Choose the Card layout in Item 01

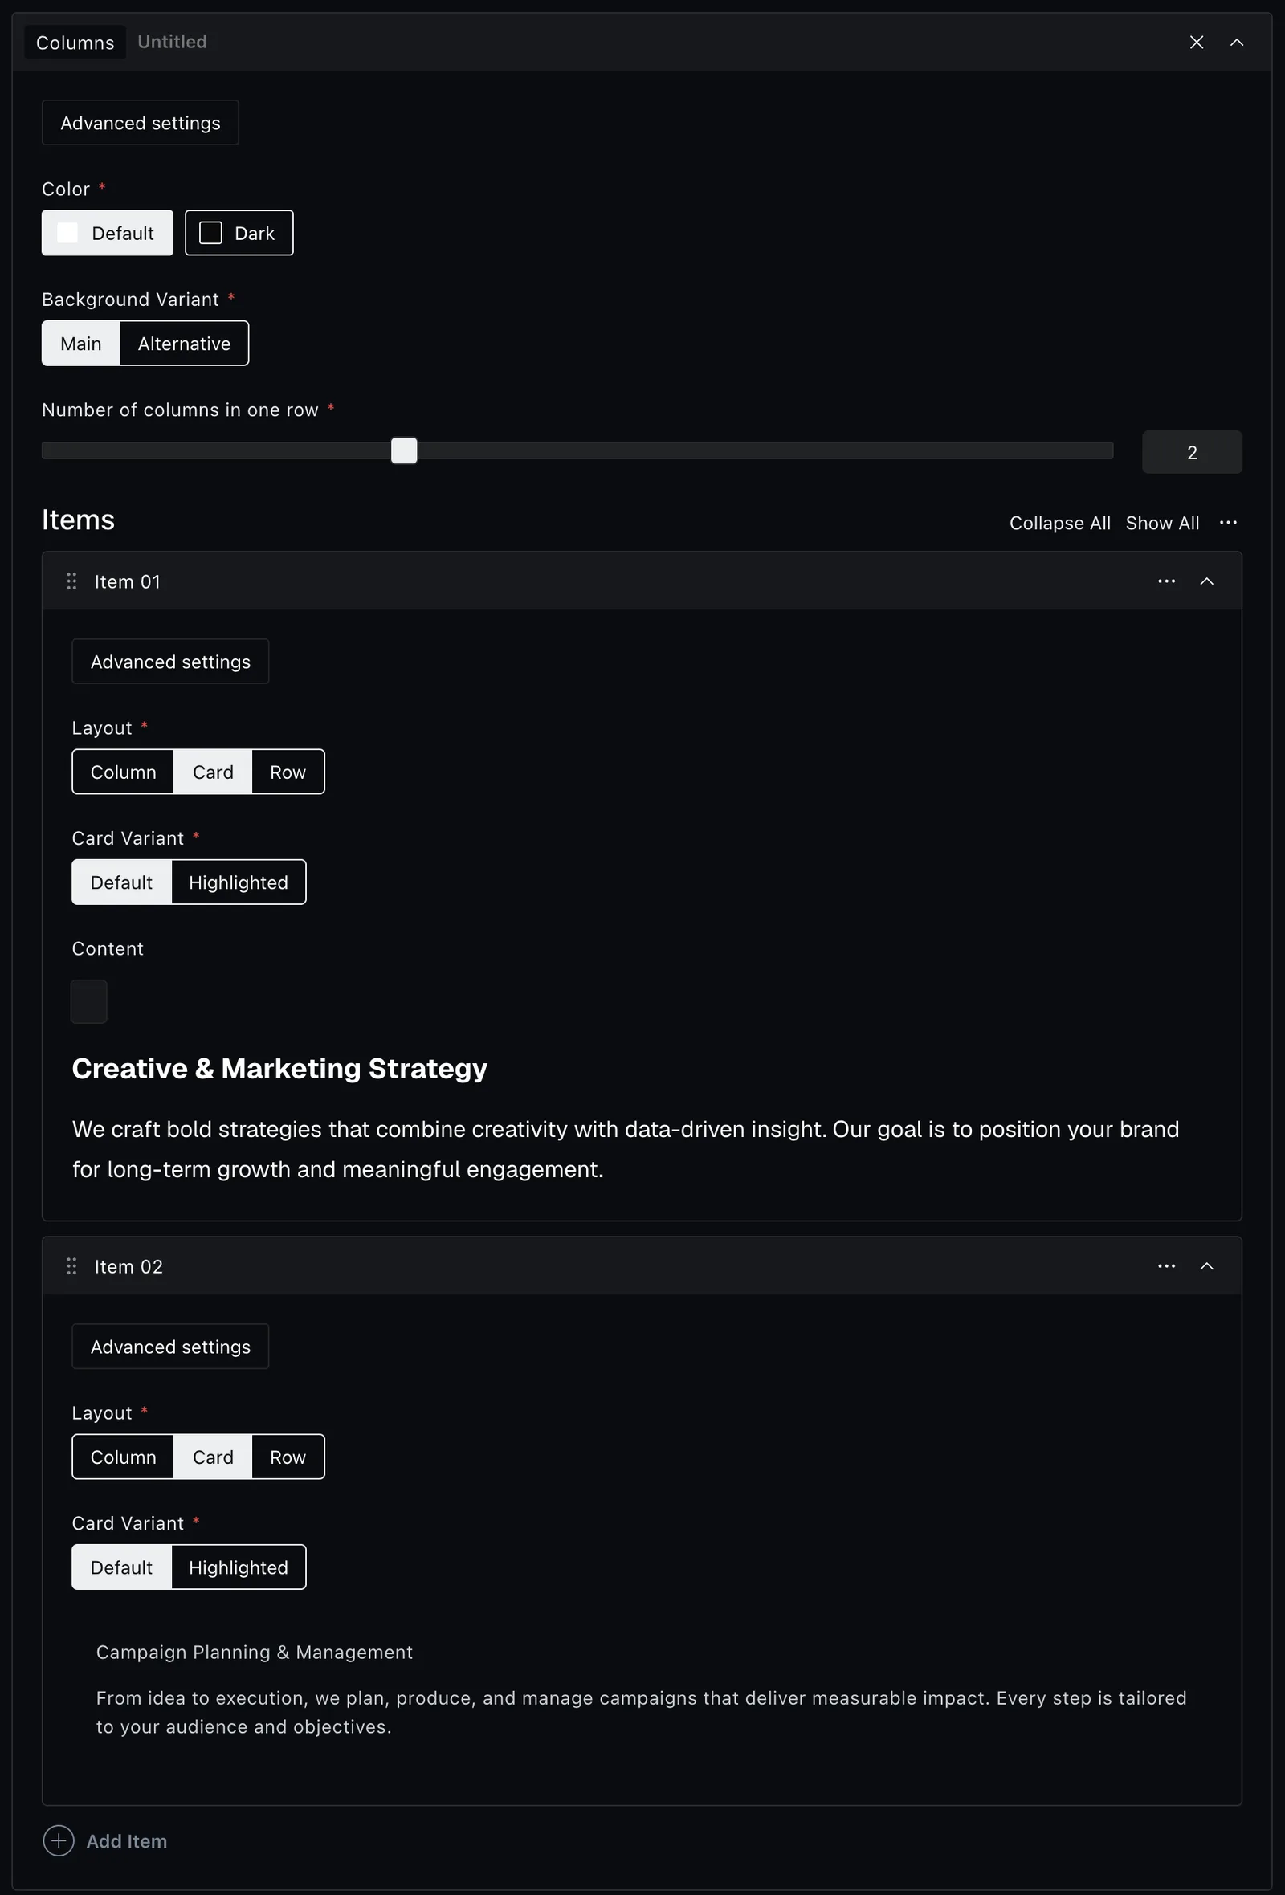[213, 772]
